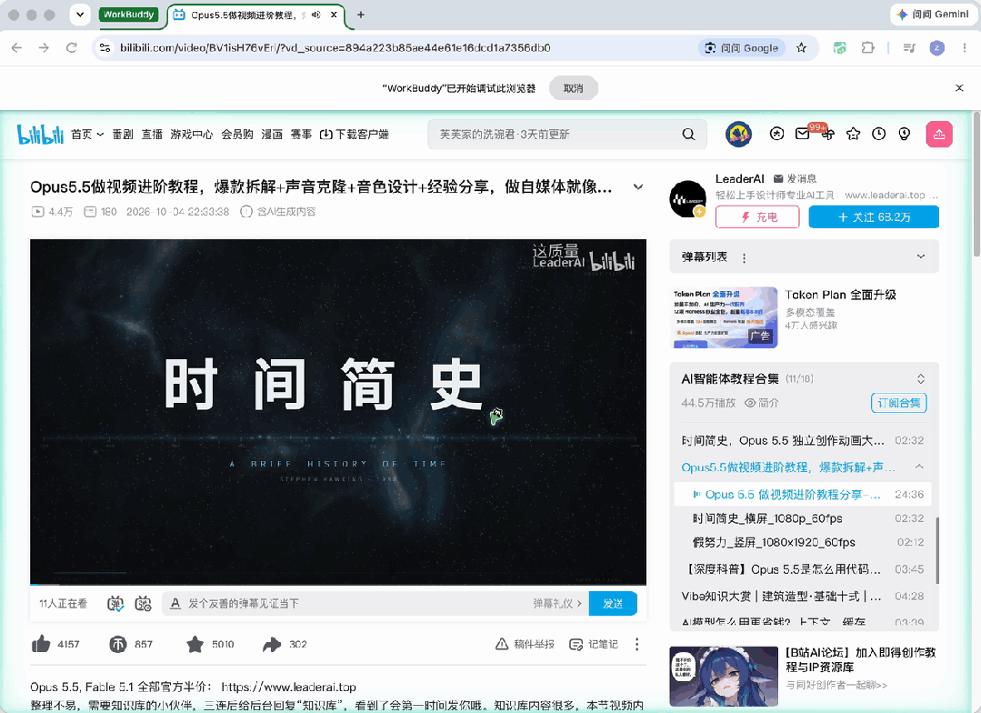The width and height of the screenshot is (981, 713).
Task: Expand the full video title
Action: 638,186
